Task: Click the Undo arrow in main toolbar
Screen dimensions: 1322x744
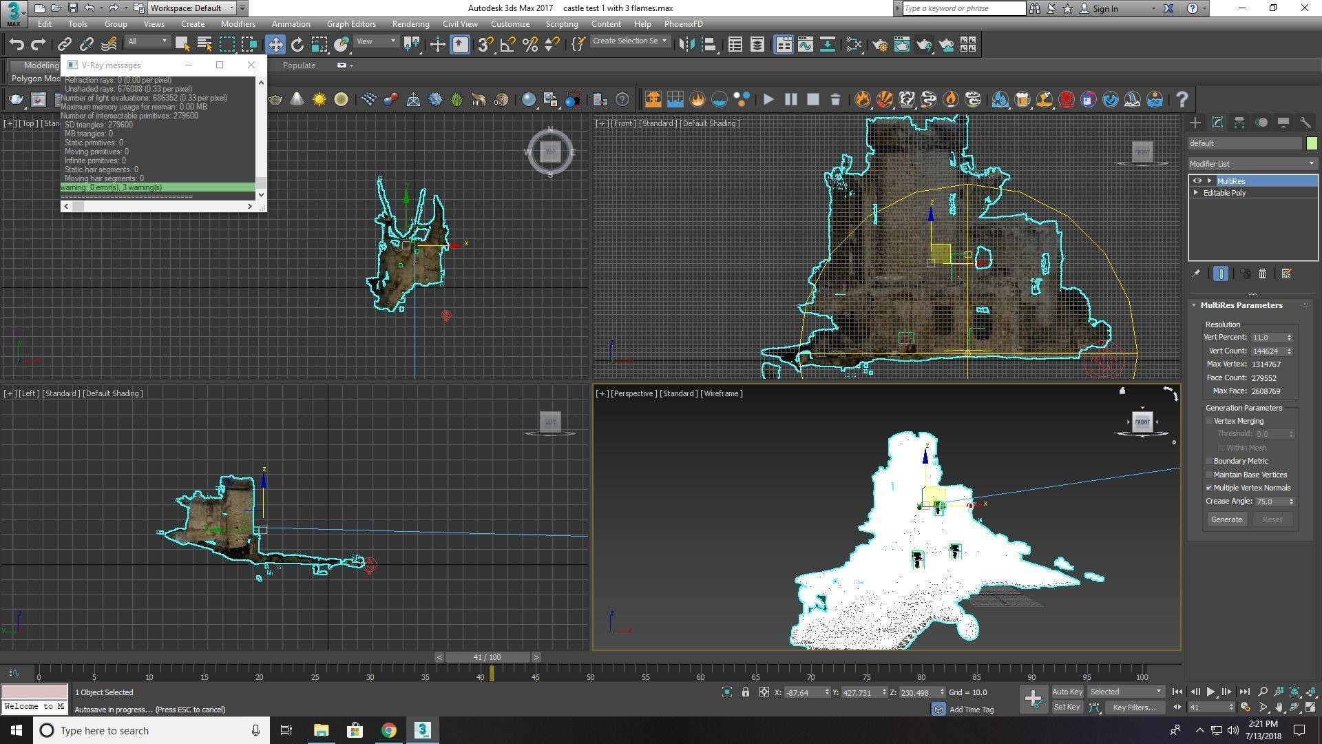Action: pyautogui.click(x=17, y=45)
